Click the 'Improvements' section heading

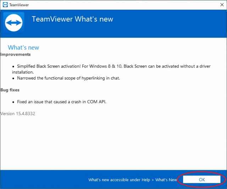click(16, 54)
